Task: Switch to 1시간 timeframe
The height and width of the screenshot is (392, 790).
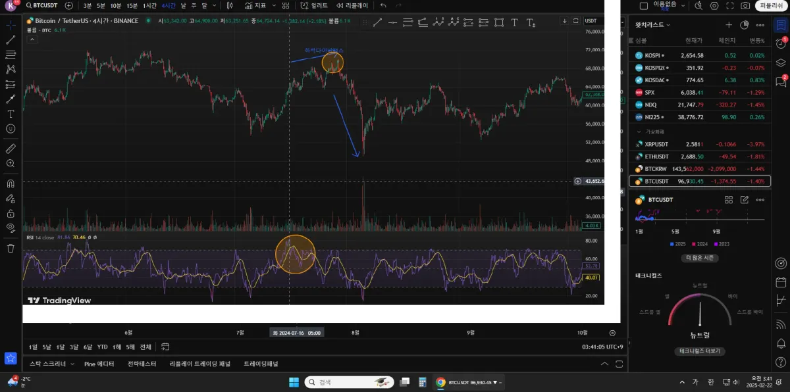Action: click(x=149, y=5)
